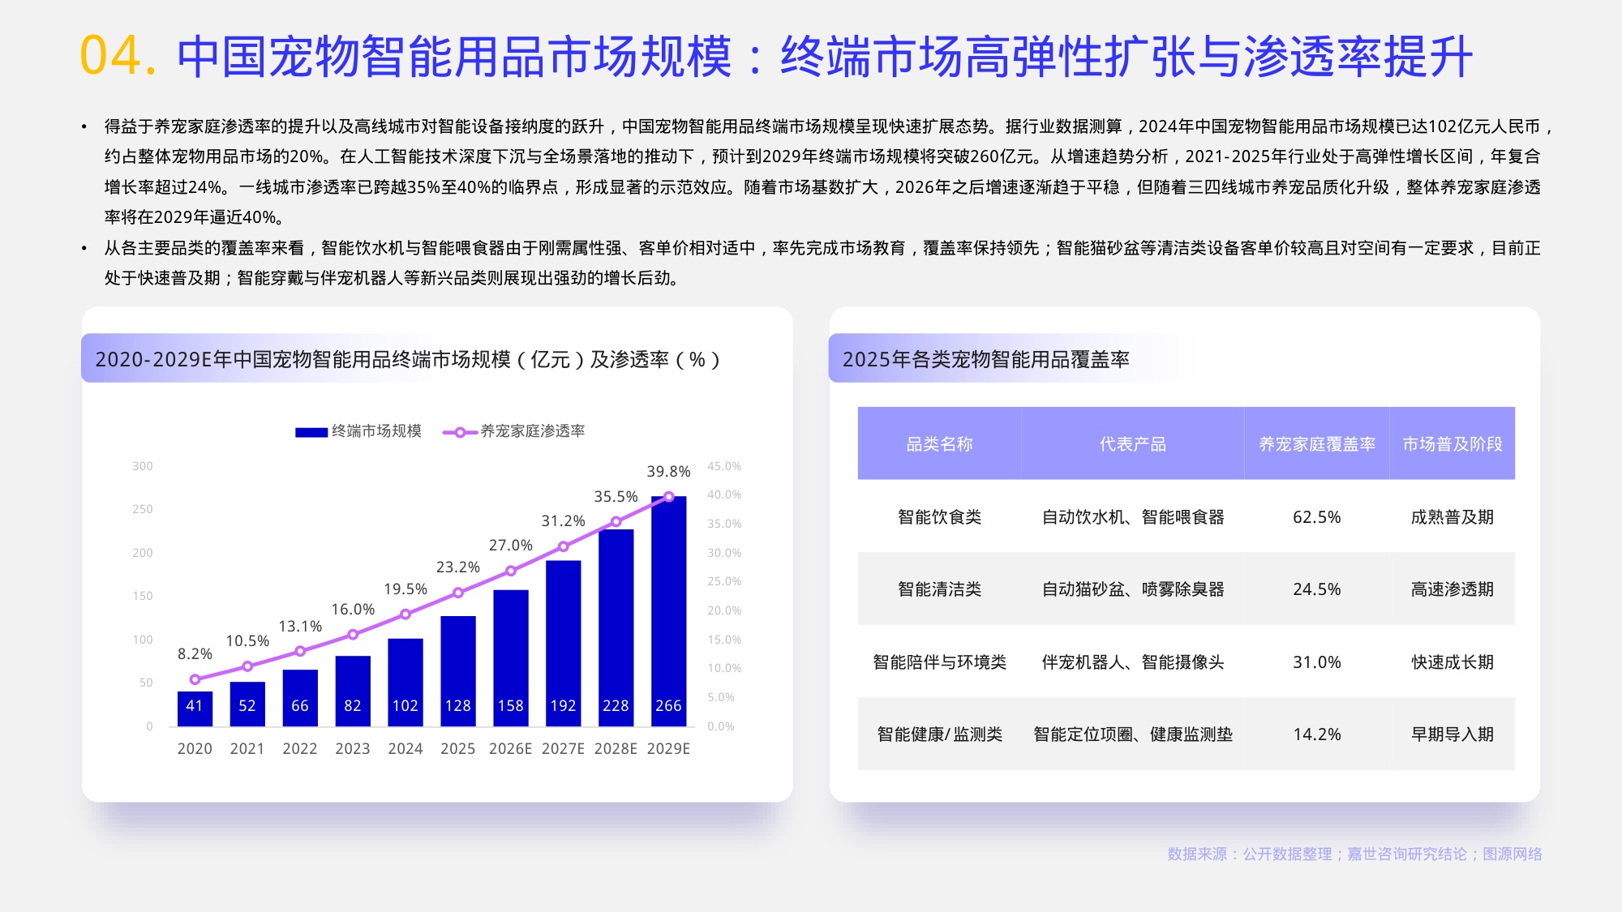Click the 市场普及阶段 column header
The width and height of the screenshot is (1622, 912).
[1453, 444]
